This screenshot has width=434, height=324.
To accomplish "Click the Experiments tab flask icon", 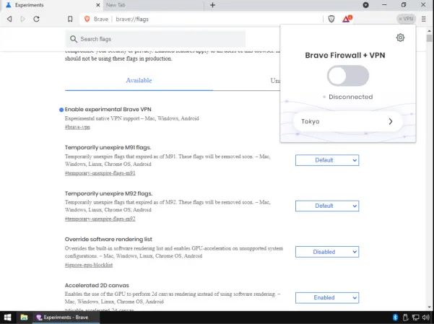I will [9, 5].
